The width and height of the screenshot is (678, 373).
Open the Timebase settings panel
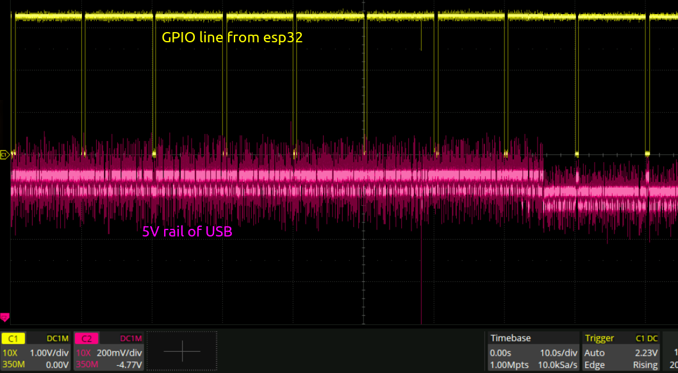[510, 338]
